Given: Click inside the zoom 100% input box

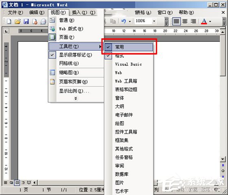Looking at the screenshot, I should click(x=143, y=21).
